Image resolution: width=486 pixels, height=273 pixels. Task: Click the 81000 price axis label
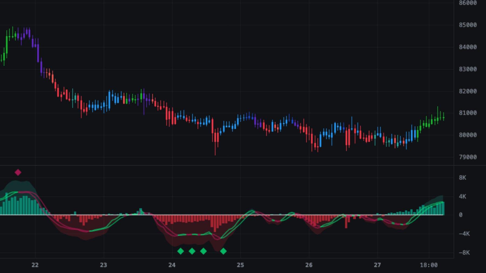468,113
